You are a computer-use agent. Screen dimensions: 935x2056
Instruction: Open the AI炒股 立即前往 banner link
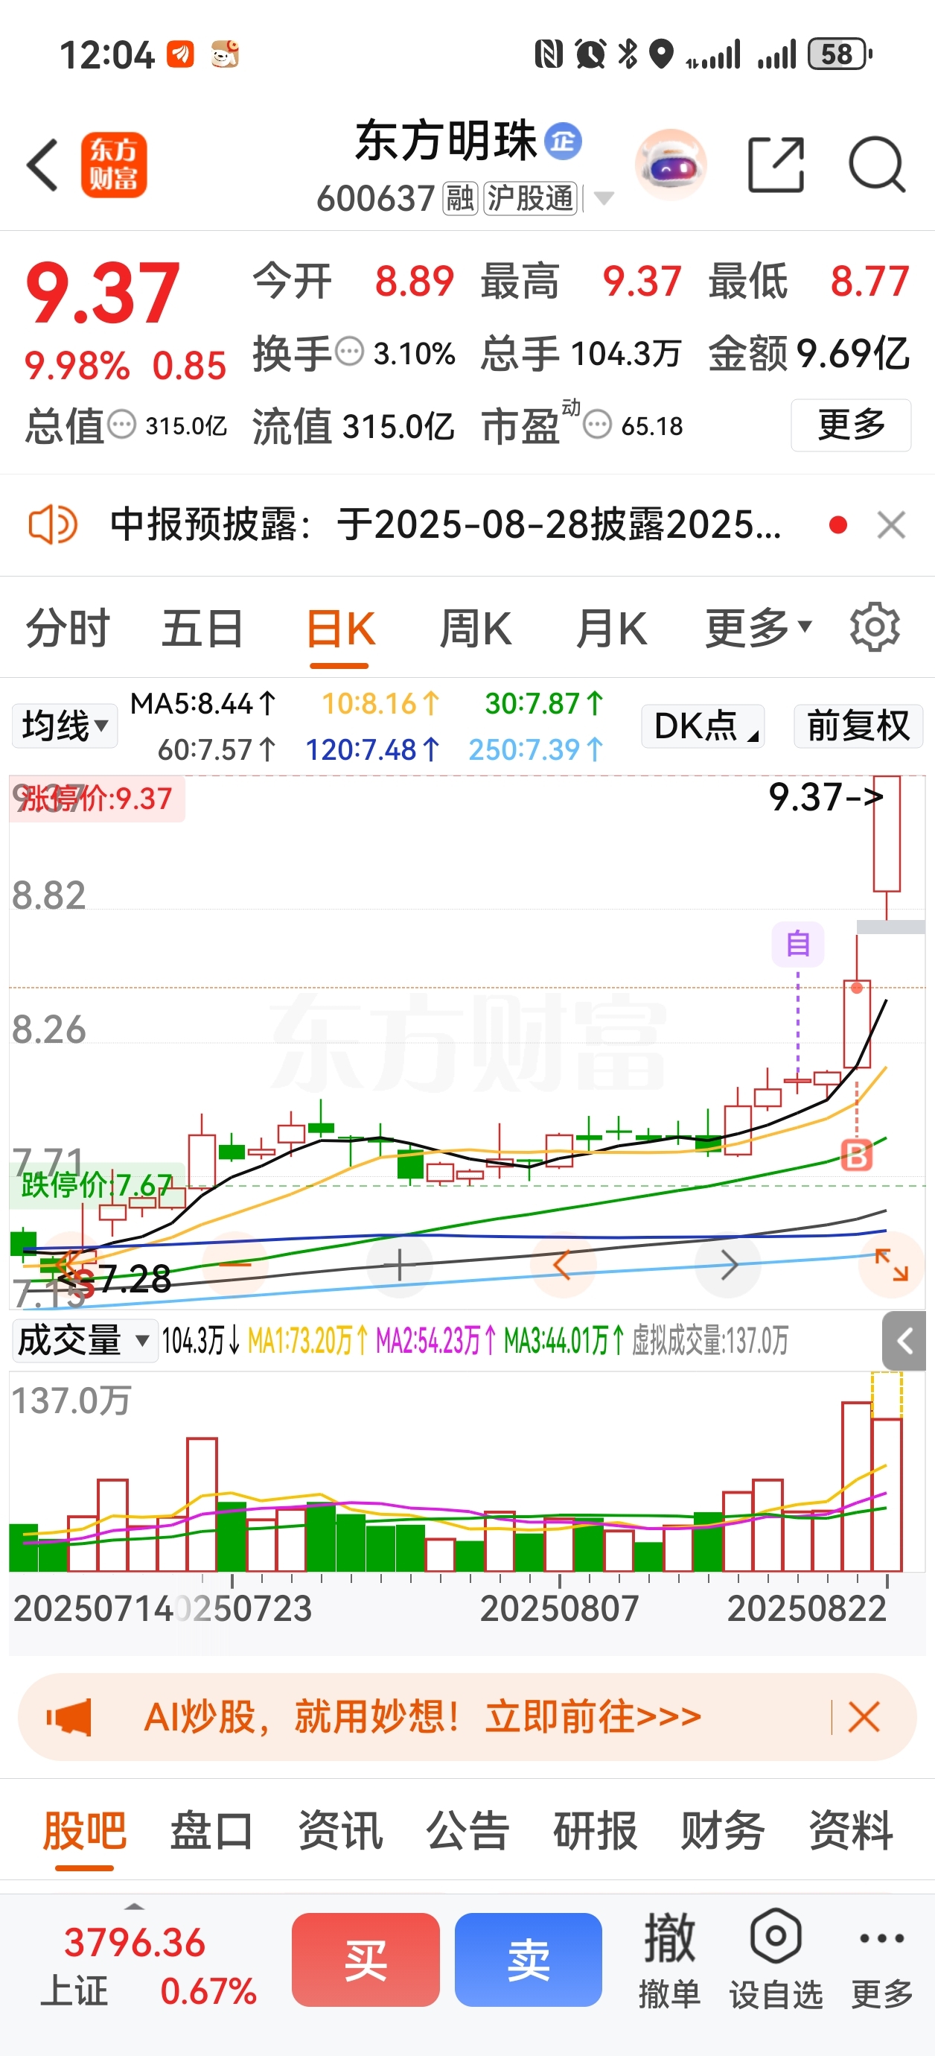click(422, 1717)
